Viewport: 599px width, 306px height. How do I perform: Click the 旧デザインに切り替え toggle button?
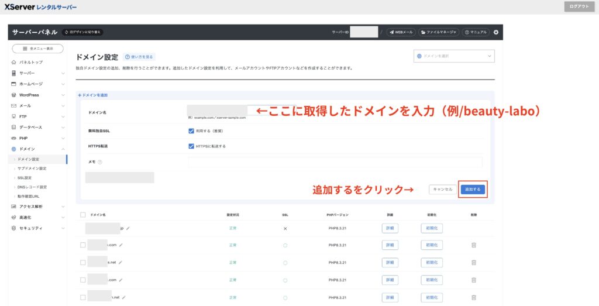pyautogui.click(x=82, y=32)
